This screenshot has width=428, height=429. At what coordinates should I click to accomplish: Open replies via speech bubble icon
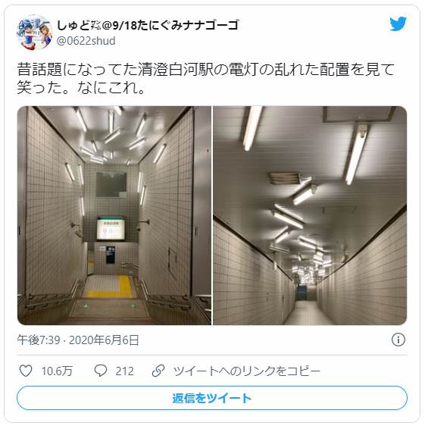pos(100,371)
